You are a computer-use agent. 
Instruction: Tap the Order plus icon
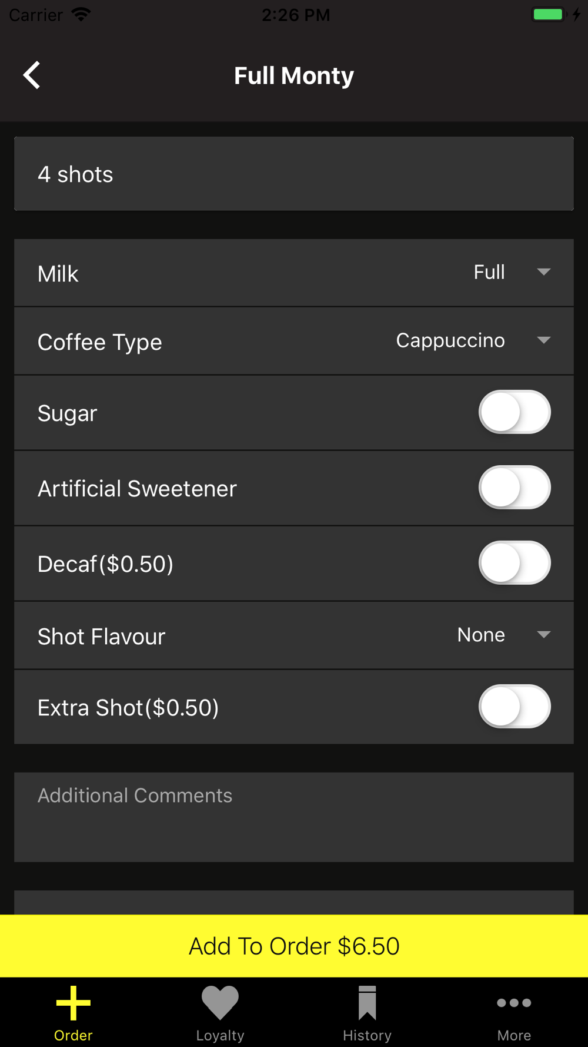click(73, 1003)
